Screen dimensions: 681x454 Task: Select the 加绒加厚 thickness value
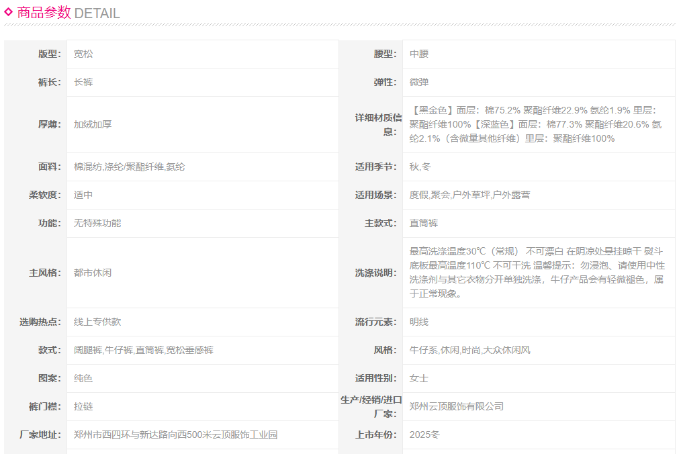(x=93, y=124)
